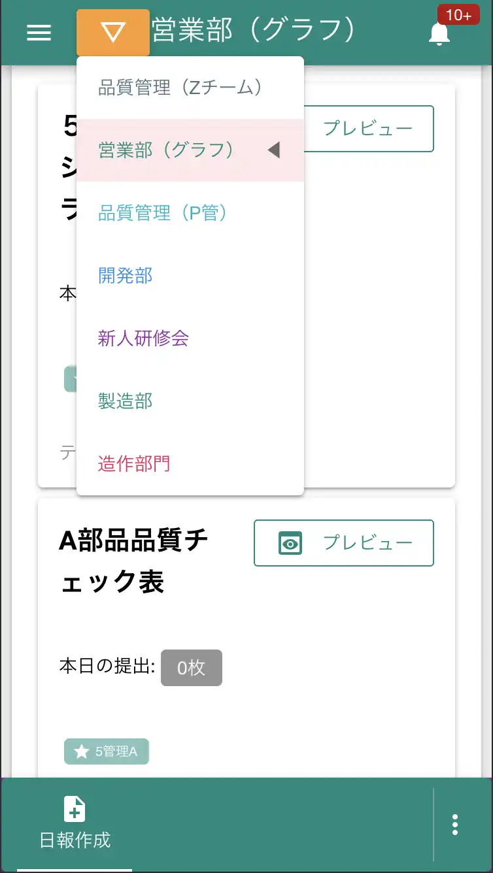493x873 pixels.
Task: Select 製造部 in the group menu
Action: [x=124, y=401]
